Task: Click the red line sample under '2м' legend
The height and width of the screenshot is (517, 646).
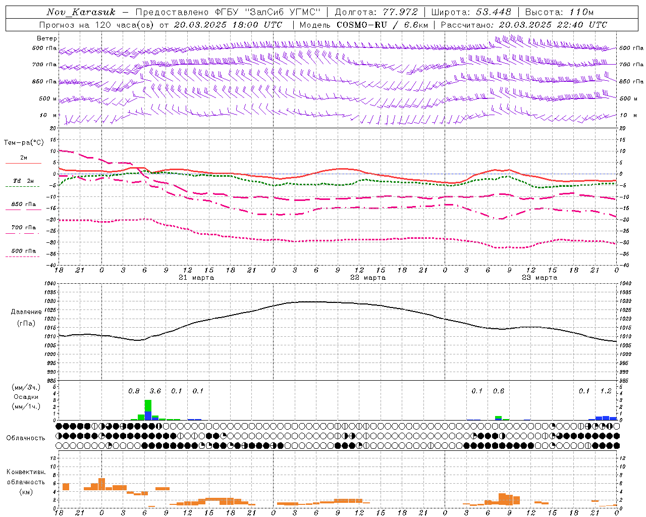Action: click(x=23, y=163)
